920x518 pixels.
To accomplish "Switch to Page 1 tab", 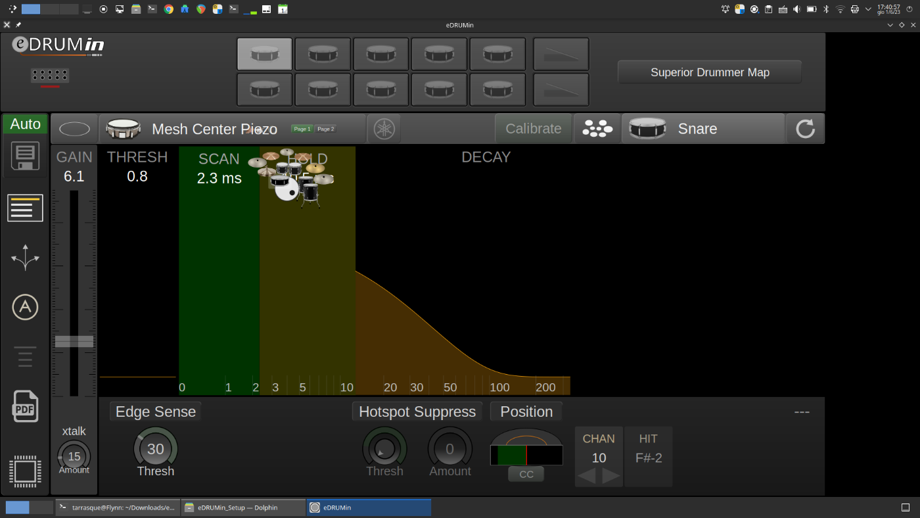I will [302, 129].
